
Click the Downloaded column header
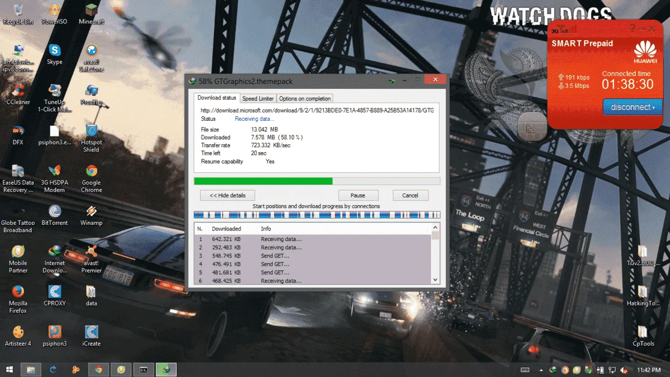pos(227,229)
